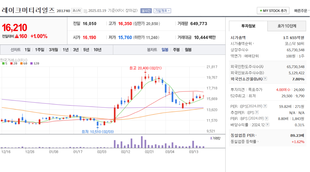Click the up-arrow icon beside 전일대비 160
The image size is (310, 172).
point(17,36)
